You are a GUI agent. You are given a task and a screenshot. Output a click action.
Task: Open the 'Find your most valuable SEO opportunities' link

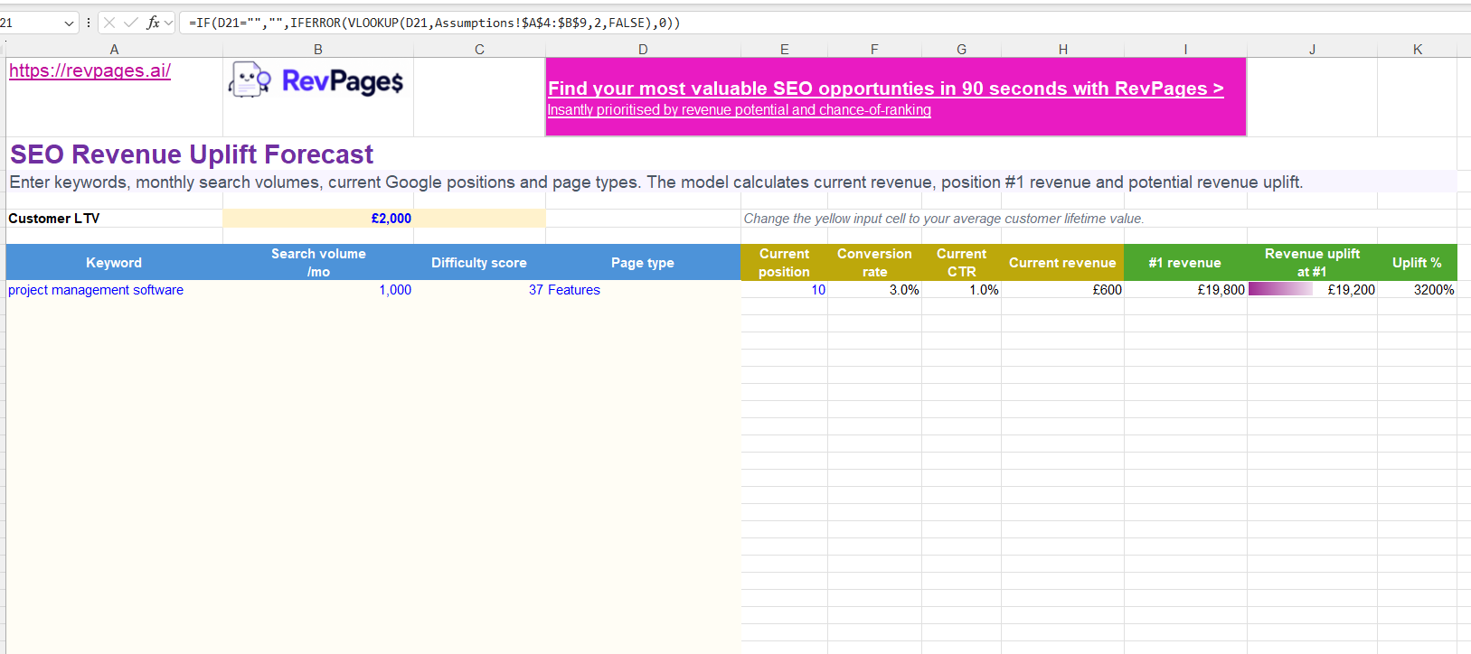tap(885, 89)
